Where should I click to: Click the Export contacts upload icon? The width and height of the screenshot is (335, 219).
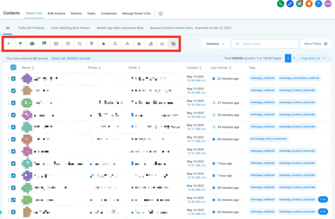[x=115, y=44]
